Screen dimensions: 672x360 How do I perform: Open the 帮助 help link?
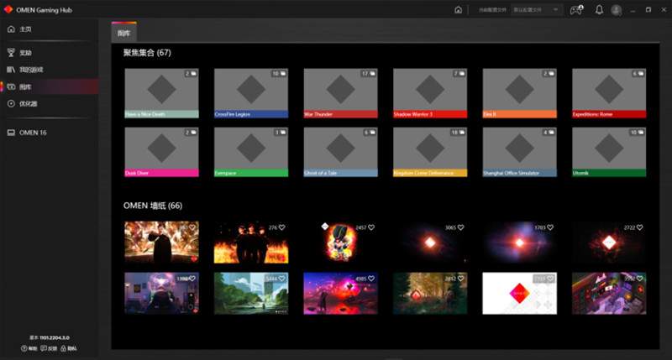coord(29,348)
